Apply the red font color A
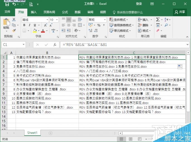The height and width of the screenshot is (142, 191). click(43, 31)
